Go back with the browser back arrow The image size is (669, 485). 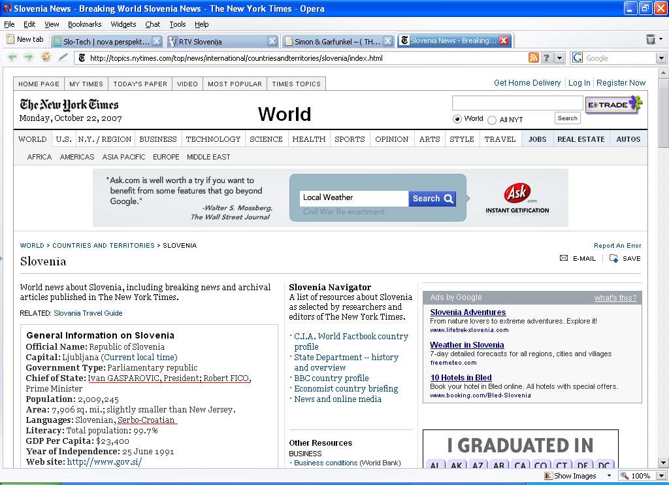click(12, 57)
